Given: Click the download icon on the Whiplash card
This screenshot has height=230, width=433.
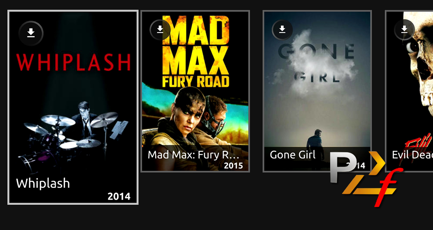Looking at the screenshot, I should (31, 33).
